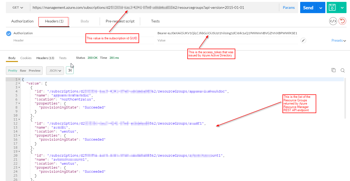350x181 pixels.
Task: Switch to the Authorization tab
Action: coord(22,21)
